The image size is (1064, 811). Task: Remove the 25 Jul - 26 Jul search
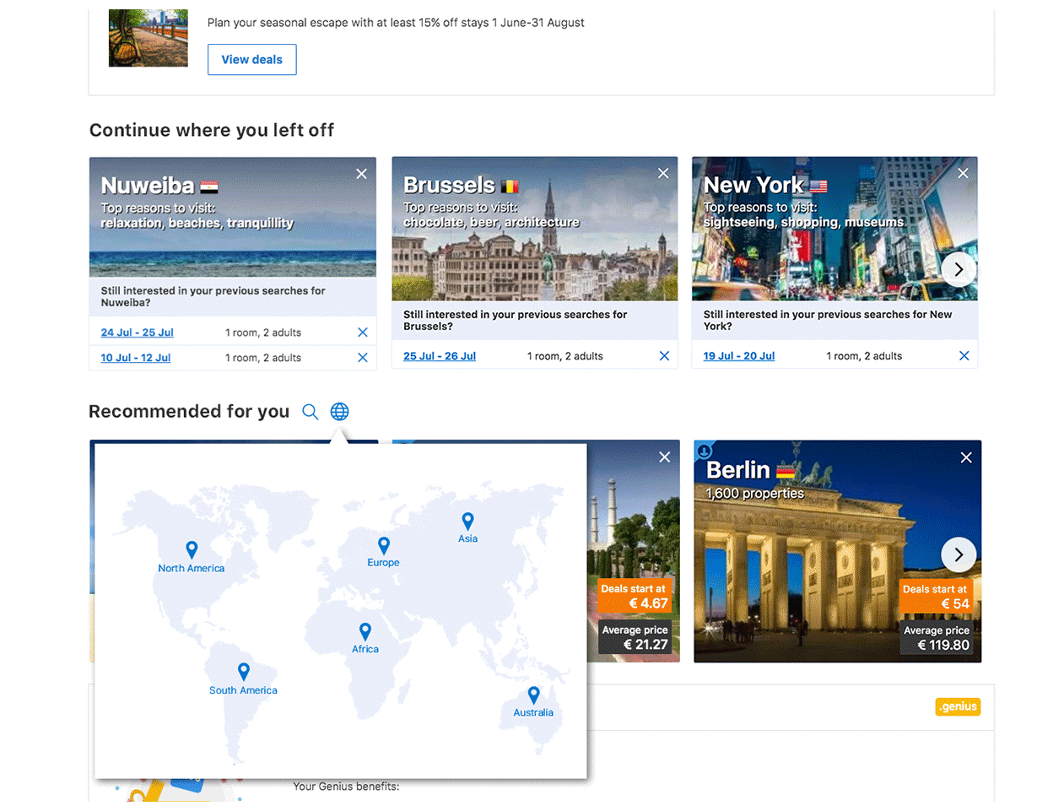point(664,356)
